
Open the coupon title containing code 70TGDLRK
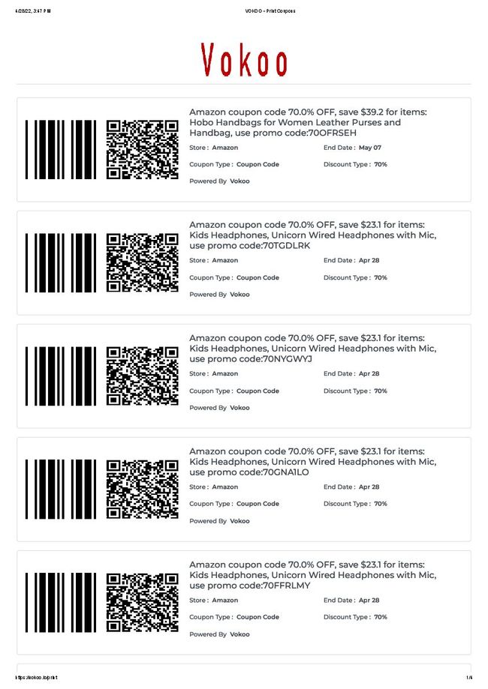[x=312, y=235]
